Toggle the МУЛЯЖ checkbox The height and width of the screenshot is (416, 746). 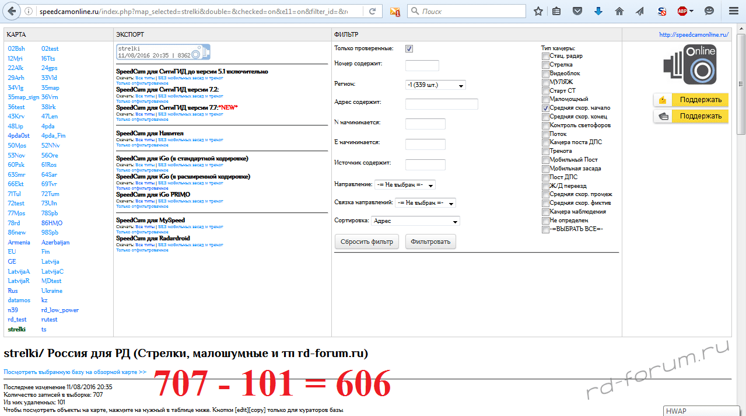coord(545,82)
